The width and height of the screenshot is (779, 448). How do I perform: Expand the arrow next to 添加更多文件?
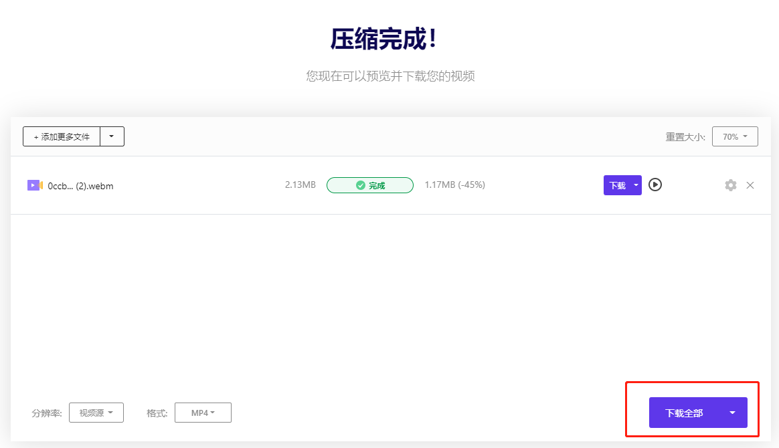coord(112,136)
